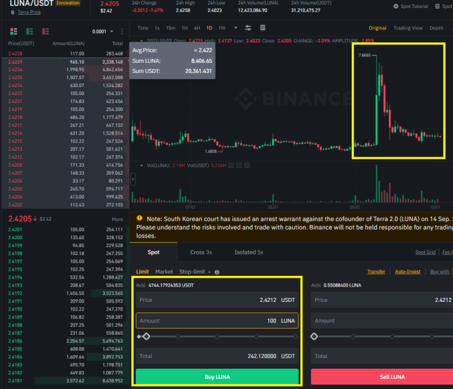The height and width of the screenshot is (389, 453).
Task: Show combined buy and sell order book
Action: (14, 31)
